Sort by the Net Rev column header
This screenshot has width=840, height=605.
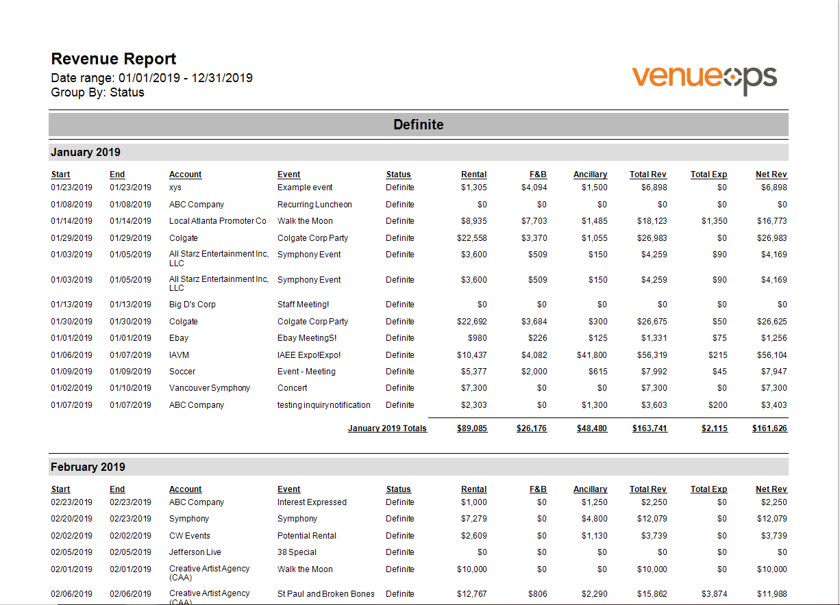coord(771,175)
